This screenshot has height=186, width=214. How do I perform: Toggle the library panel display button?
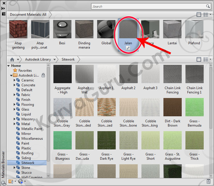tap(199, 59)
